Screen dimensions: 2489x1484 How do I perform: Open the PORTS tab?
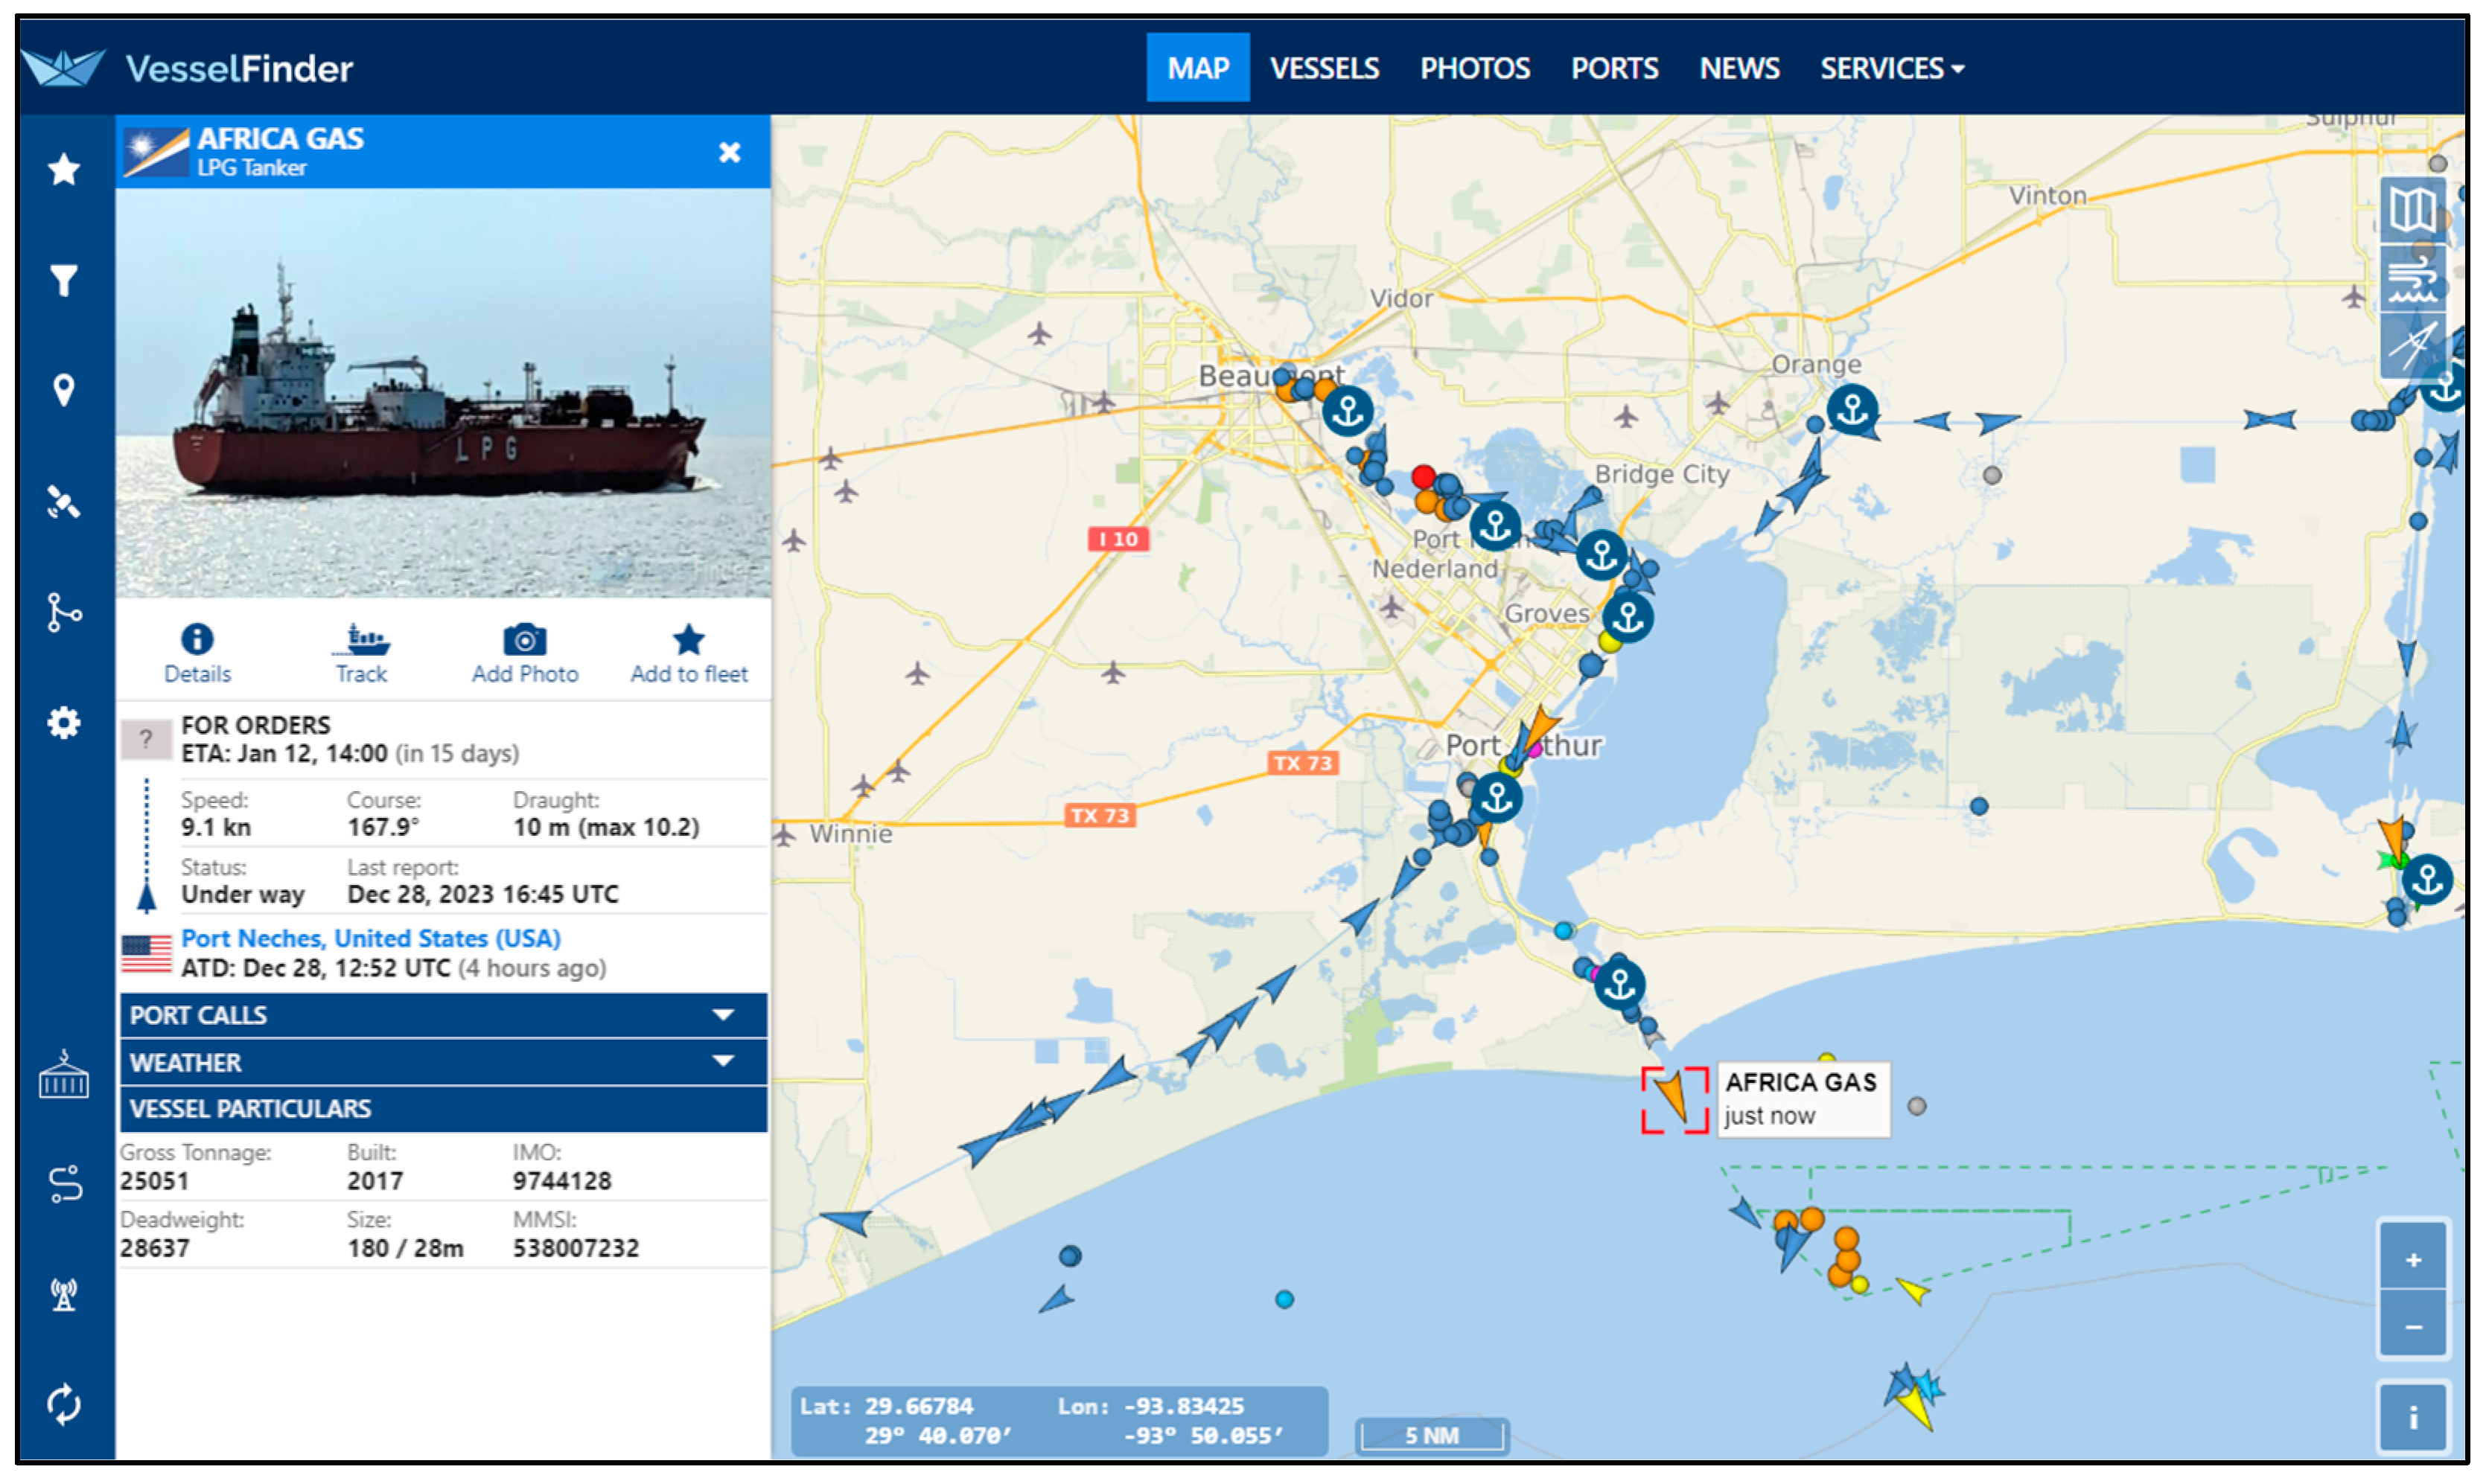pyautogui.click(x=1613, y=68)
